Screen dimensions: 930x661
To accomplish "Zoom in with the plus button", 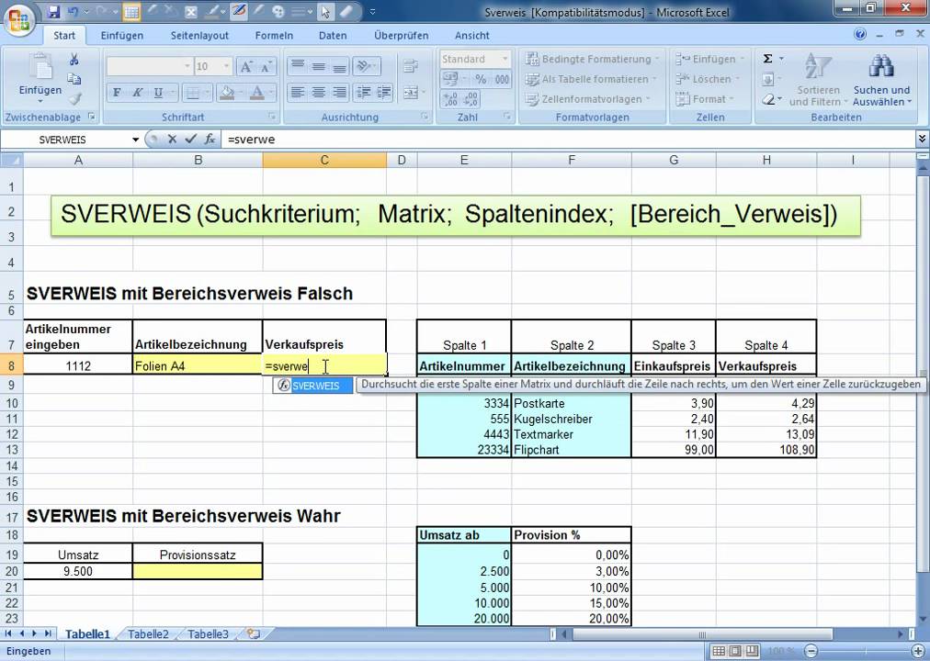I will tap(919, 651).
